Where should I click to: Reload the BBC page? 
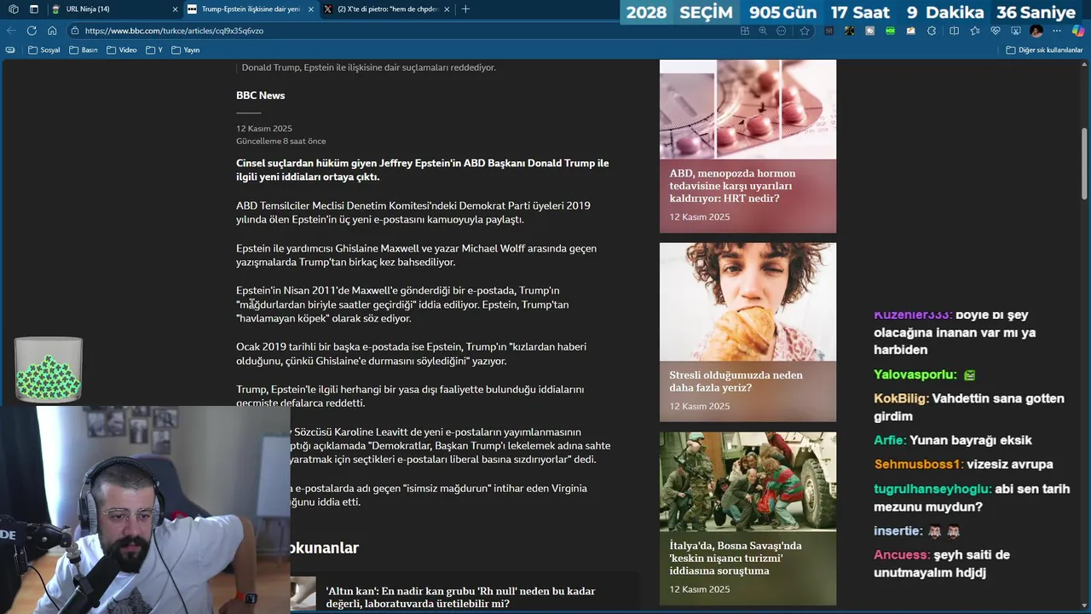[x=32, y=31]
